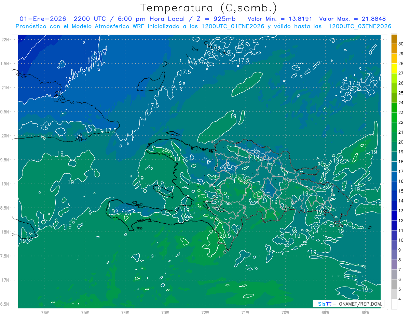Image resolution: width=410 pixels, height=317 pixels.
Task: Click the "72W" longitude label
Action: click(x=205, y=312)
